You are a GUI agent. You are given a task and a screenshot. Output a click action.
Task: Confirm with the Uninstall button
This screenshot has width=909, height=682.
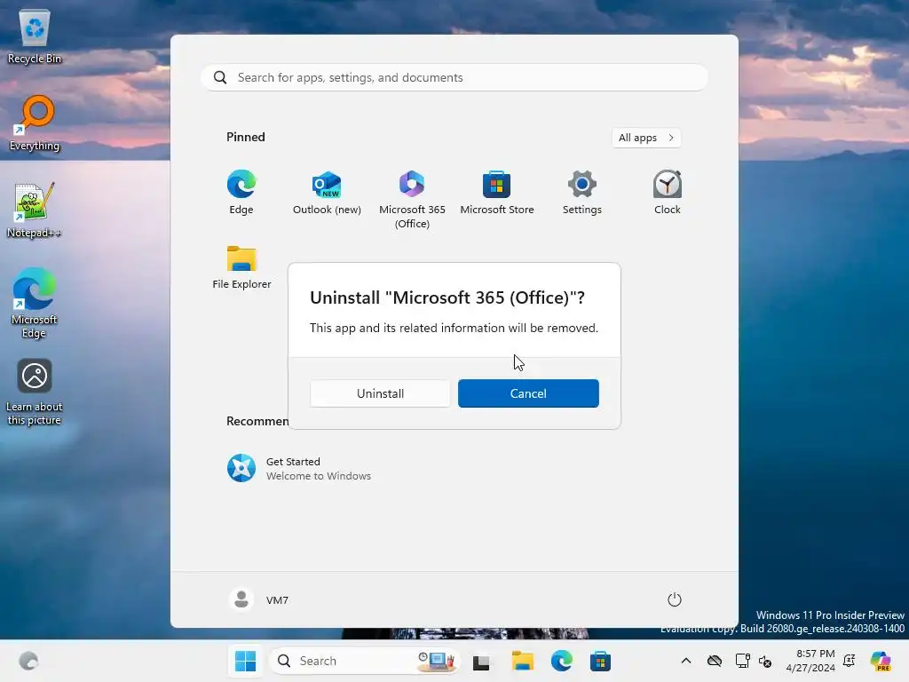coord(380,393)
